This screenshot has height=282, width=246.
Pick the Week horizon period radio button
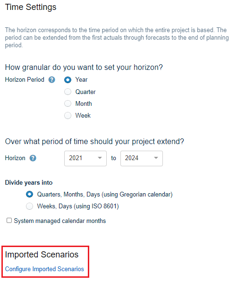[68, 115]
